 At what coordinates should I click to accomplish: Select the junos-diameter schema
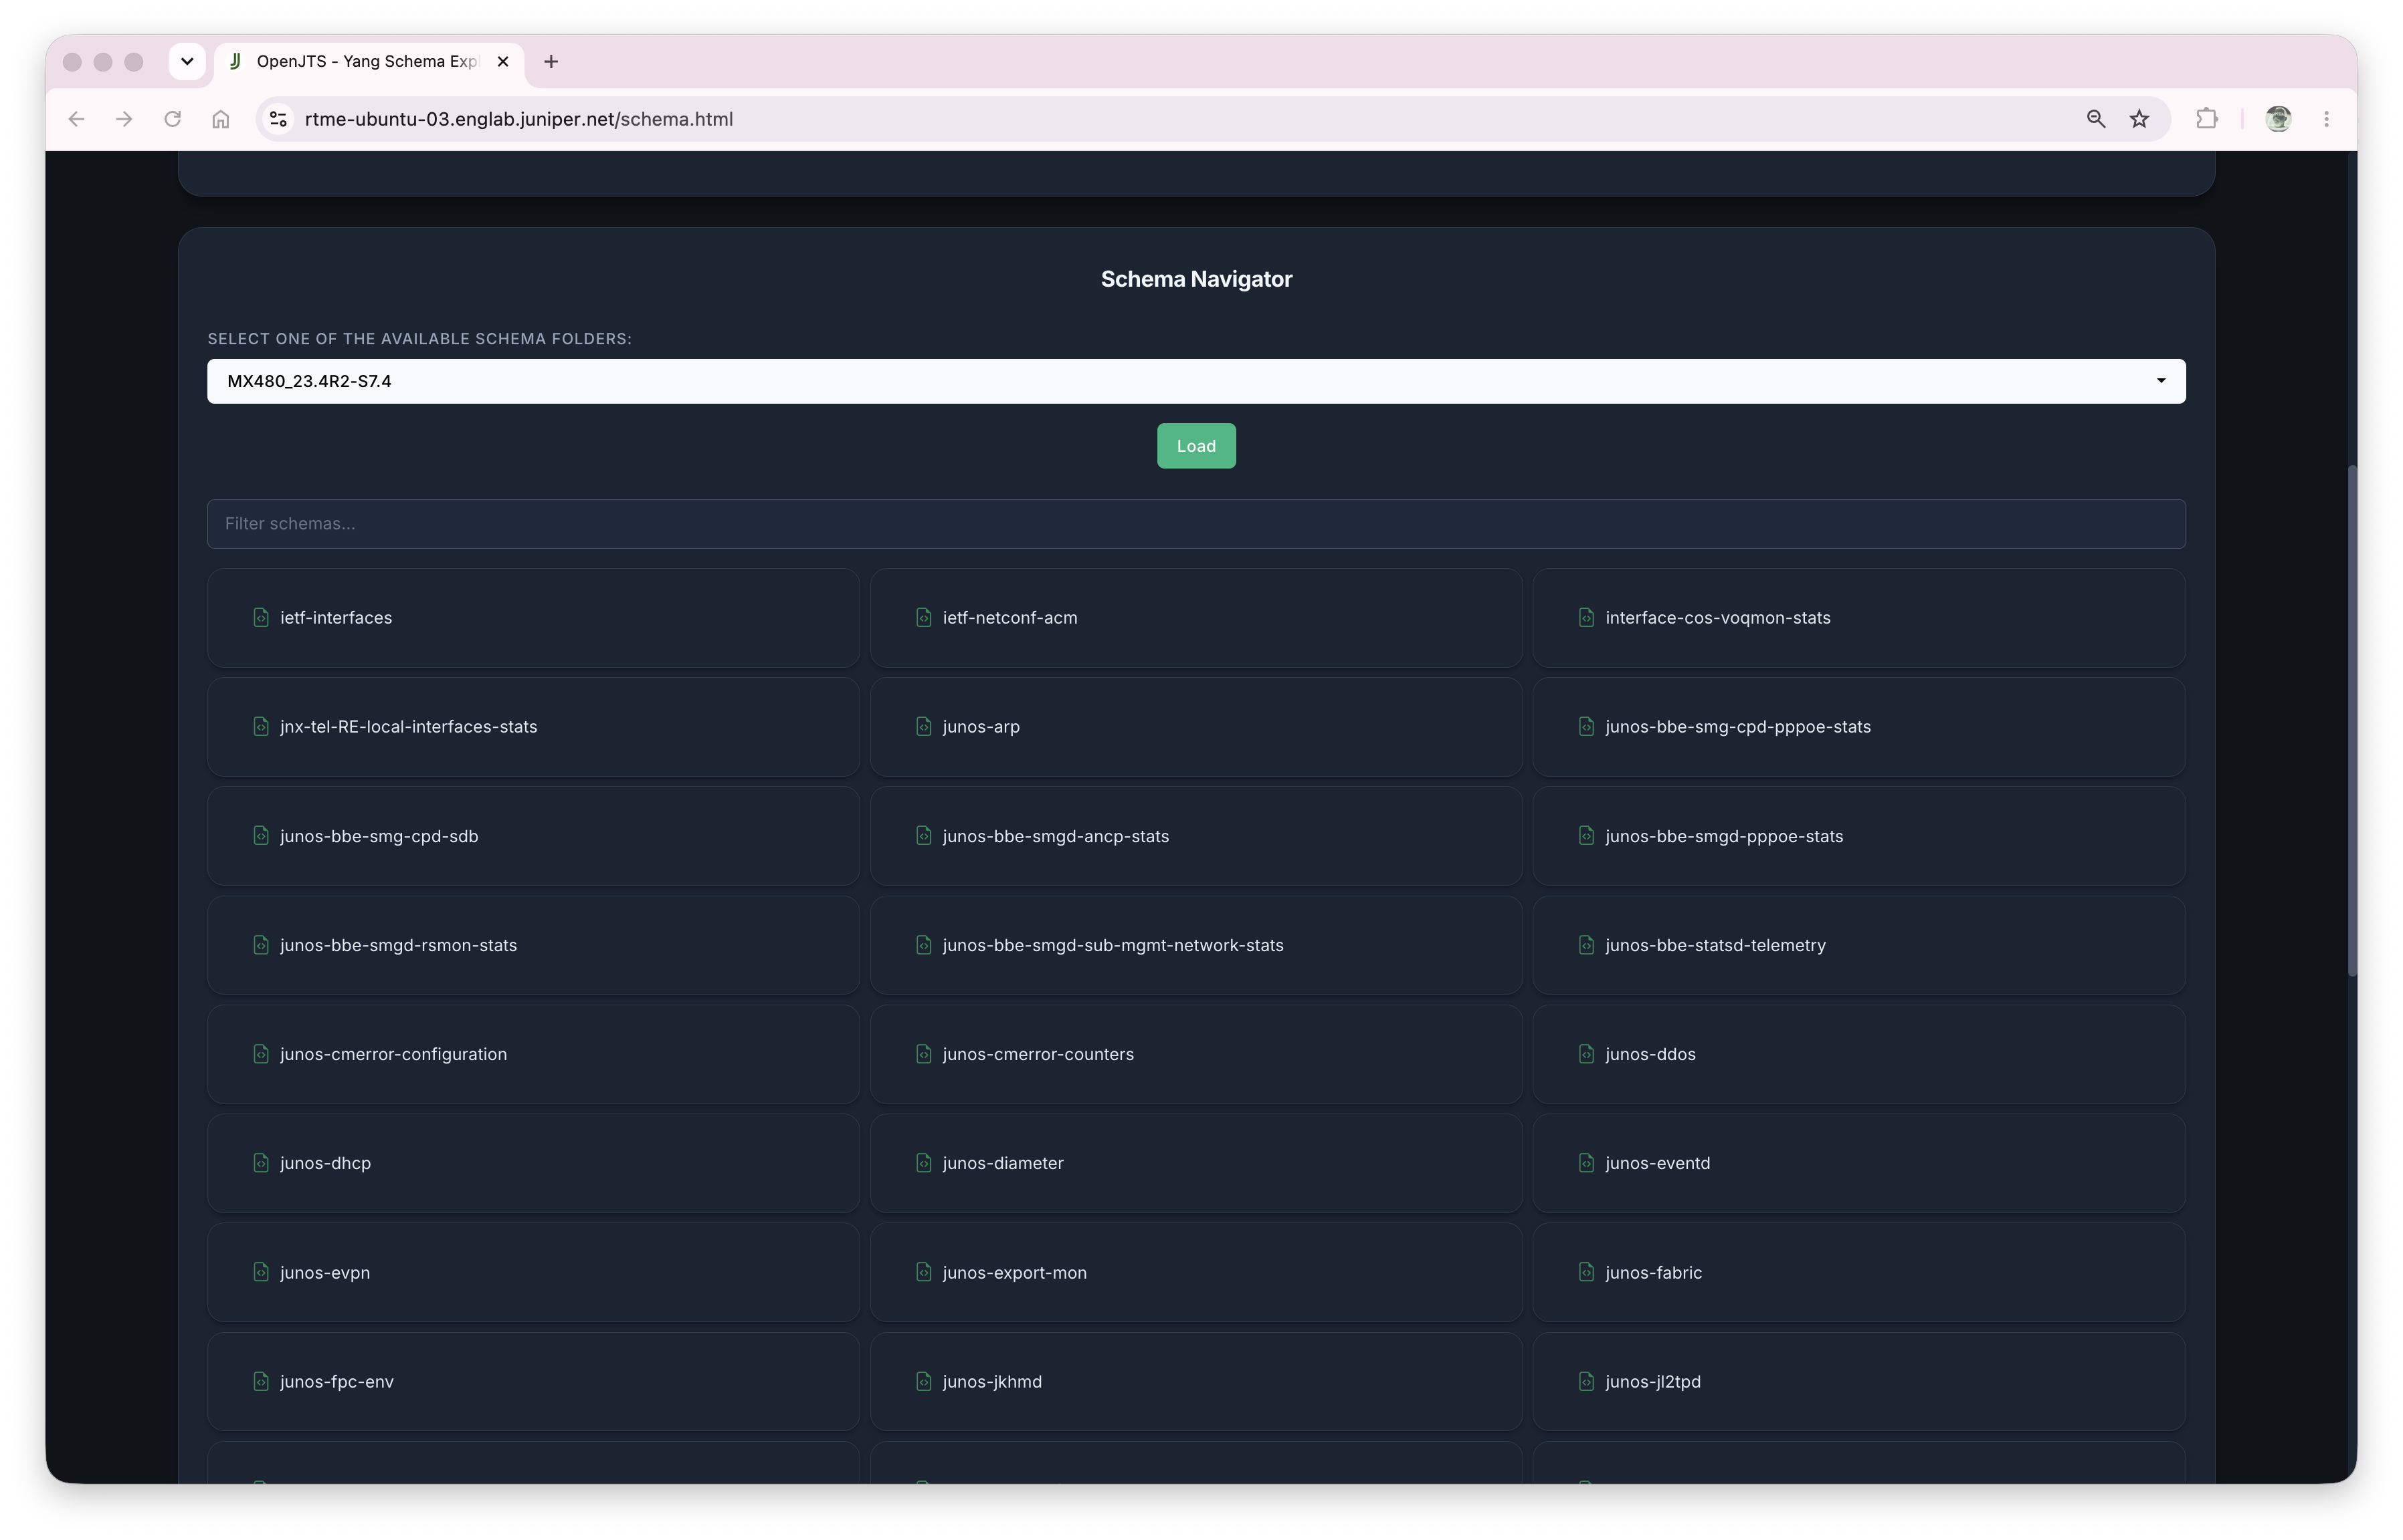1196,1163
